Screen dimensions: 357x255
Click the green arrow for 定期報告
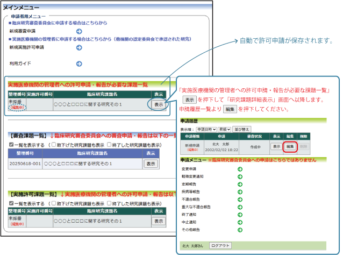click(x=240, y=183)
